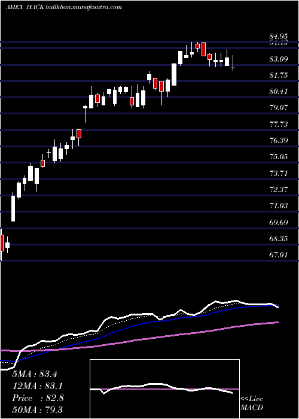This screenshot has width=299, height=419.
Task: Click the 80.41 price axis label
Action: [x=279, y=92]
